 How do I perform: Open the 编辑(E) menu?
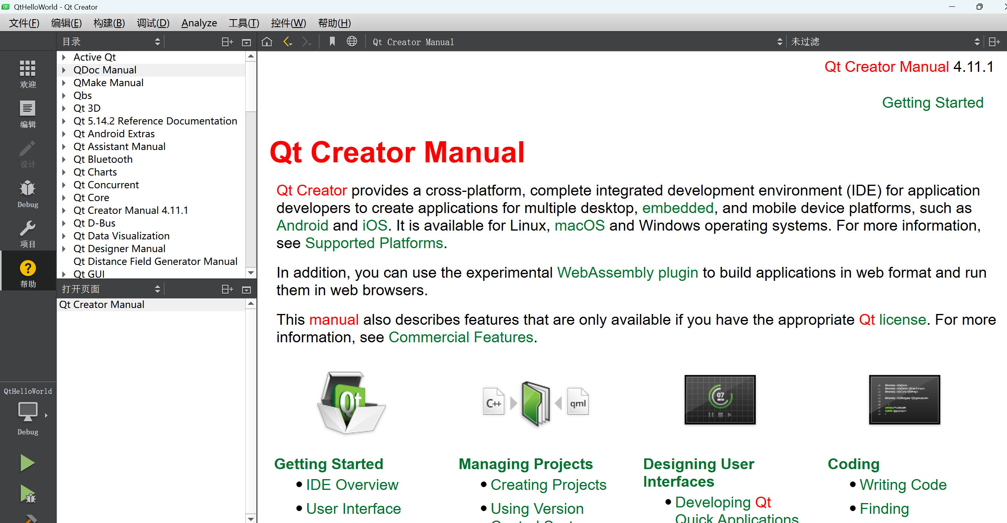(66, 23)
